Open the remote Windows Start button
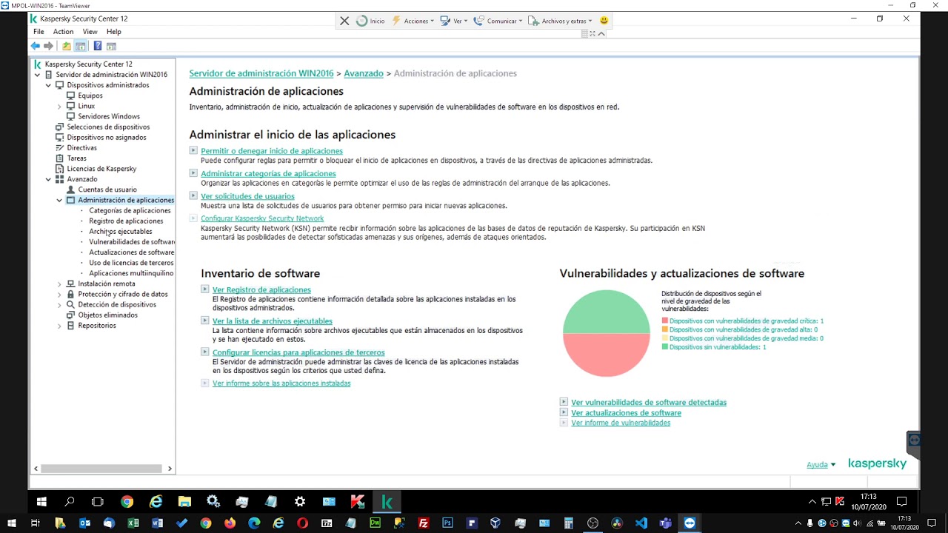This screenshot has height=533, width=948. tap(41, 502)
